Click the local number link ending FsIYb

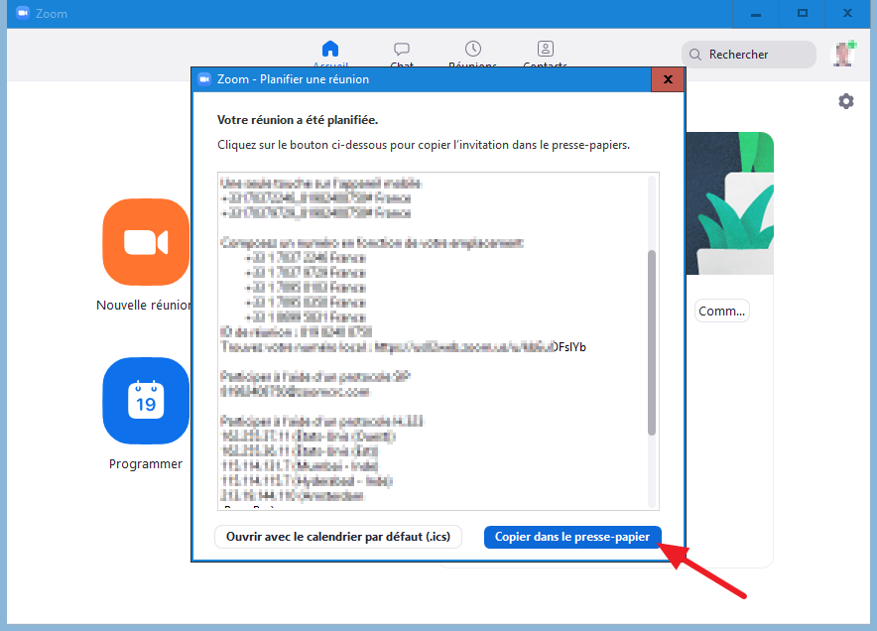(x=478, y=347)
